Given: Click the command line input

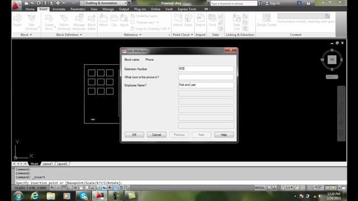Looking at the screenshot, I should click(180, 183).
